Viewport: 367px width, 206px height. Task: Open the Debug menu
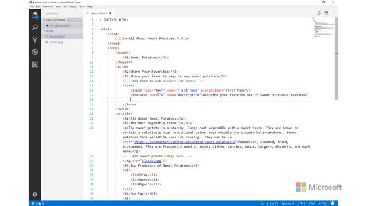73,7
